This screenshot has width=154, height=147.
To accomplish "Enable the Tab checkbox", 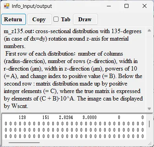I will coord(56,19).
